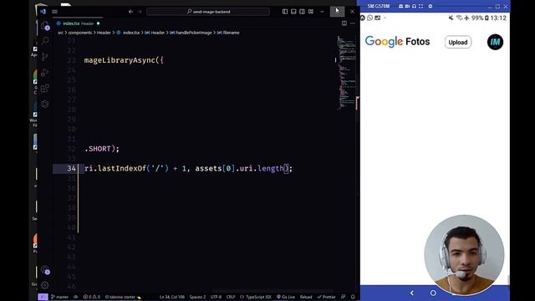This screenshot has width=535, height=301.
Task: Click Go Live in the status bar
Action: 286,297
